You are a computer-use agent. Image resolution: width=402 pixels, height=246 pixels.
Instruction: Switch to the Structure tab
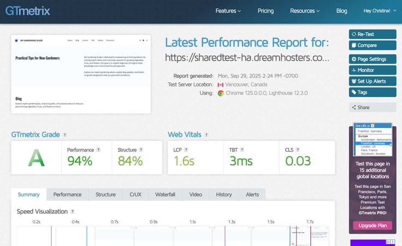click(x=105, y=195)
